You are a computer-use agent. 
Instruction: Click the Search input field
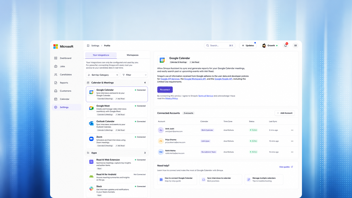coord(219,45)
